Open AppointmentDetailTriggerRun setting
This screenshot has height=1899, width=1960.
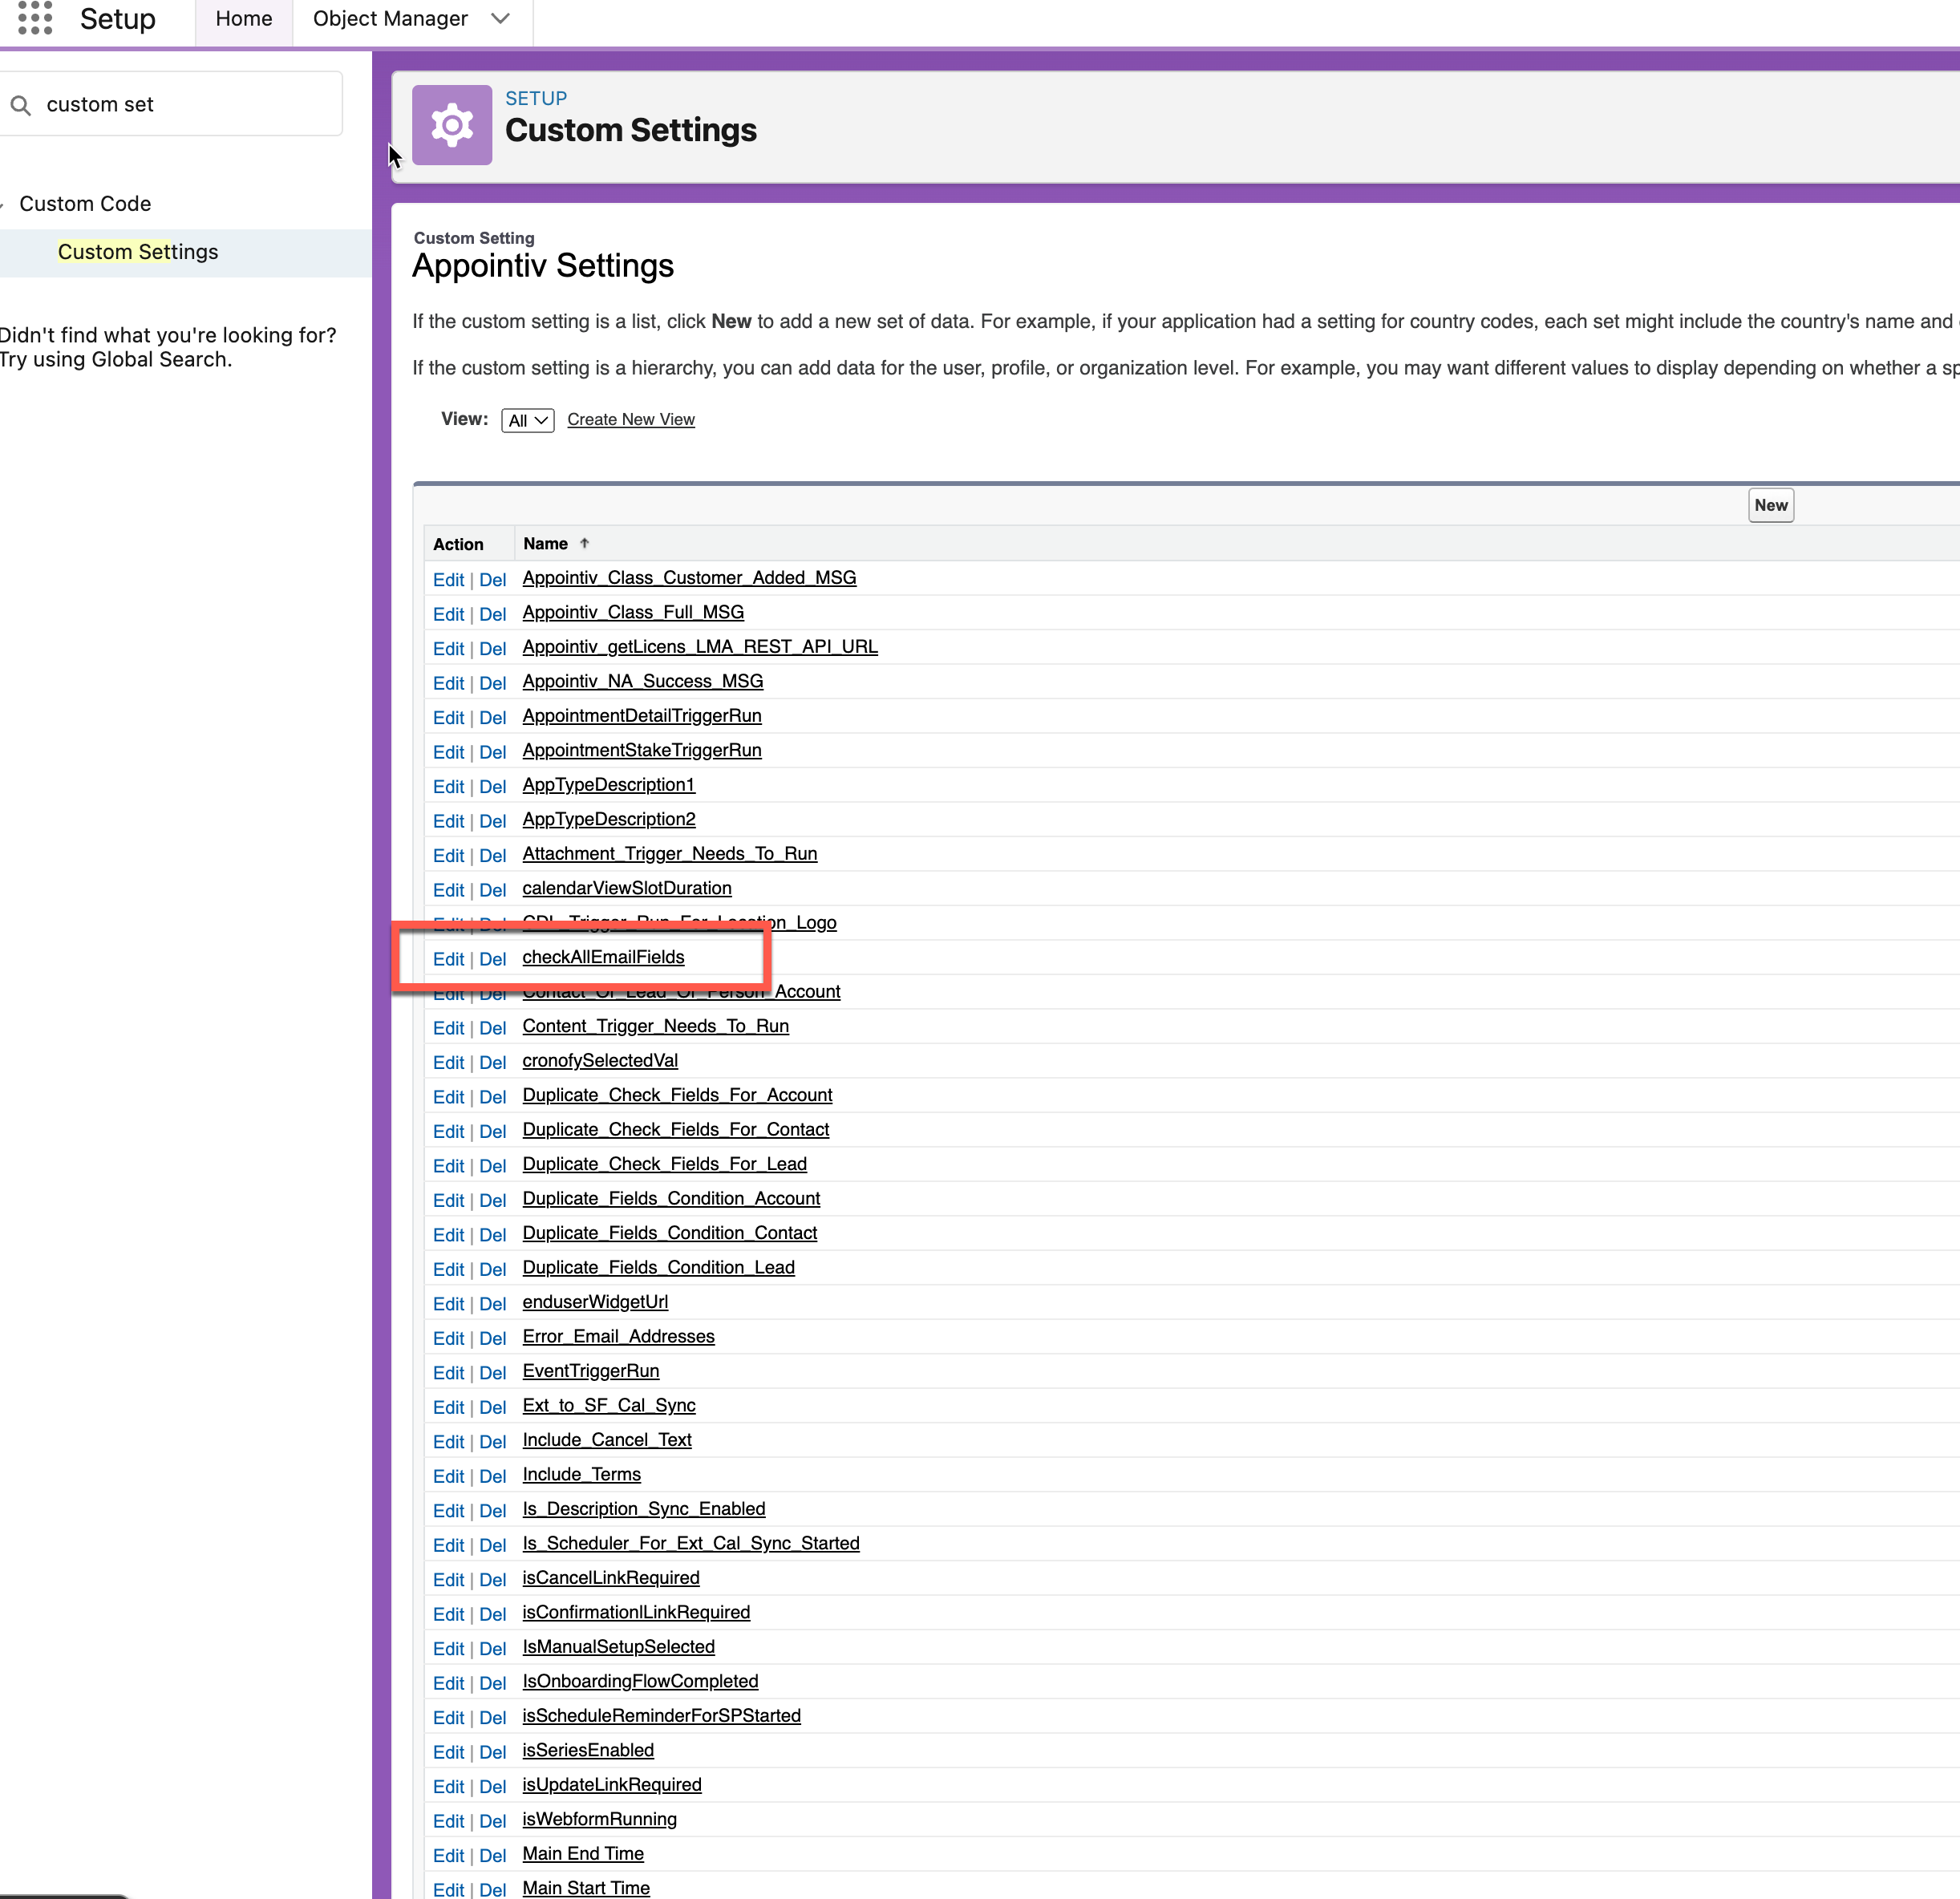click(642, 716)
